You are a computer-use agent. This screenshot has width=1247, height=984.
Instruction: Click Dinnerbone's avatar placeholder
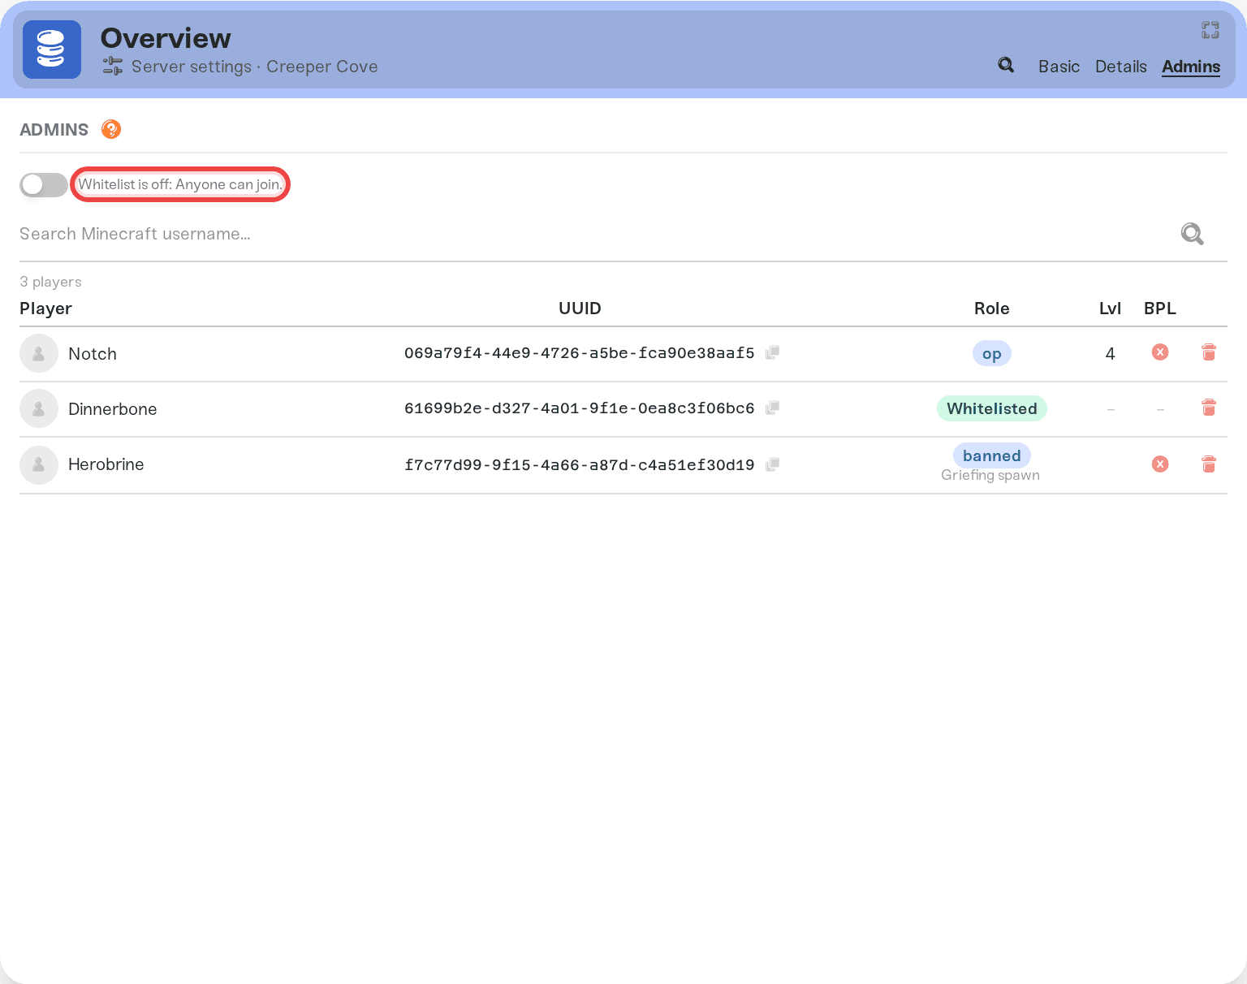click(x=39, y=408)
